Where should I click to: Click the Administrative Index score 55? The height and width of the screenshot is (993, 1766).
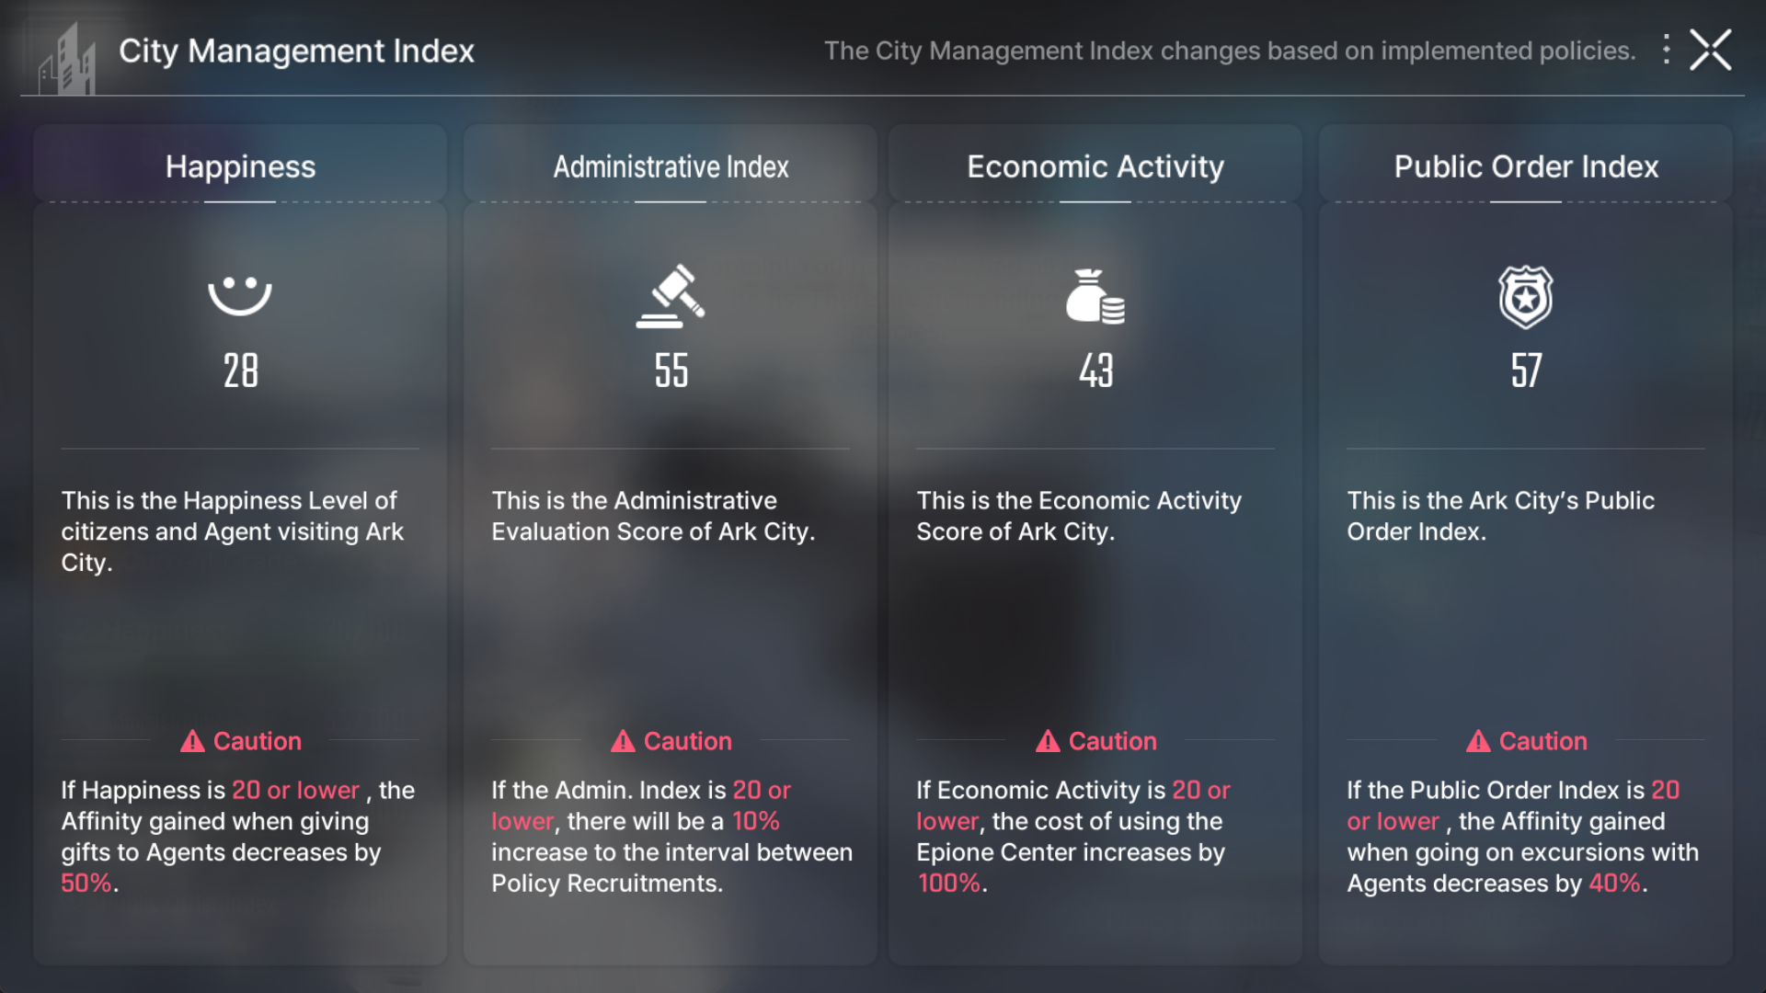click(671, 371)
